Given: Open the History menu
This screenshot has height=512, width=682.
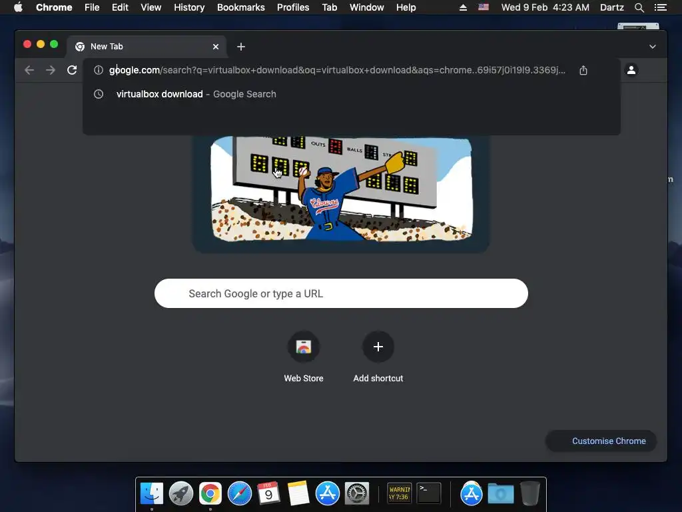Looking at the screenshot, I should [x=189, y=7].
